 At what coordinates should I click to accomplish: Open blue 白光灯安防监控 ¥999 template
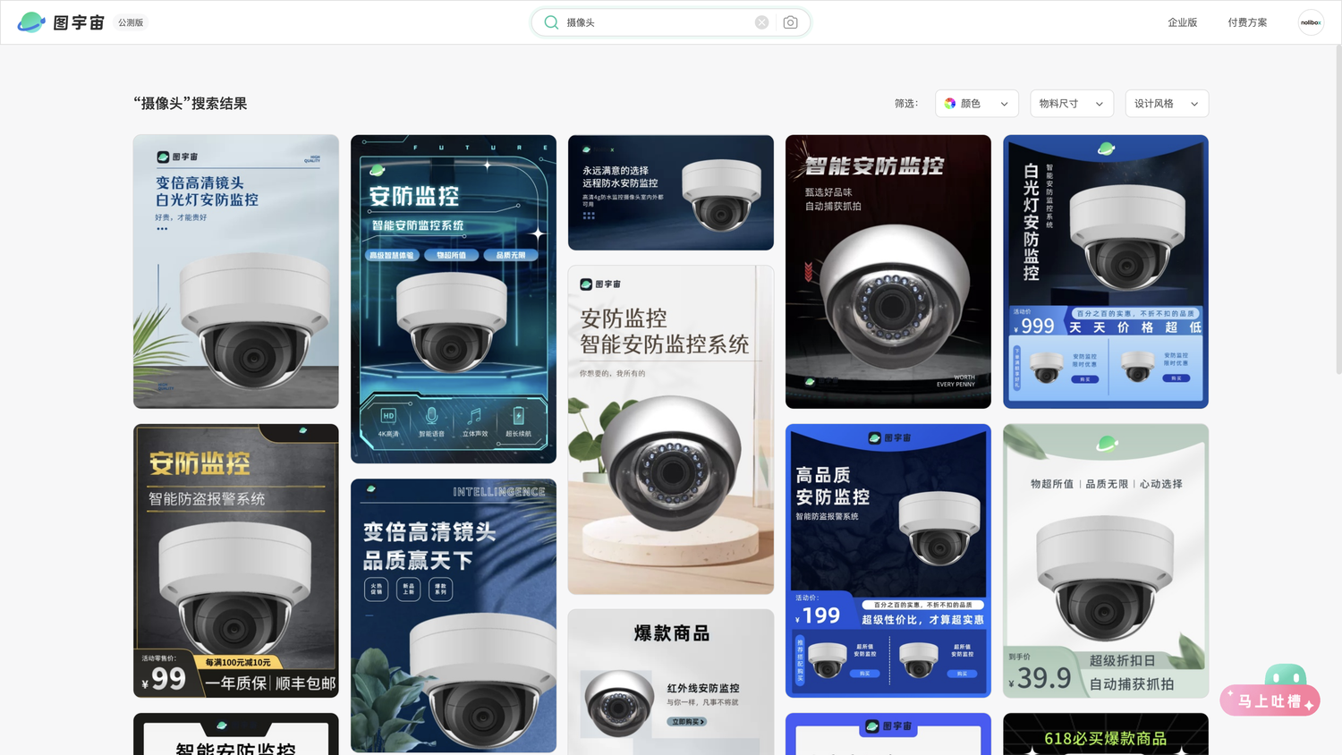point(1106,272)
